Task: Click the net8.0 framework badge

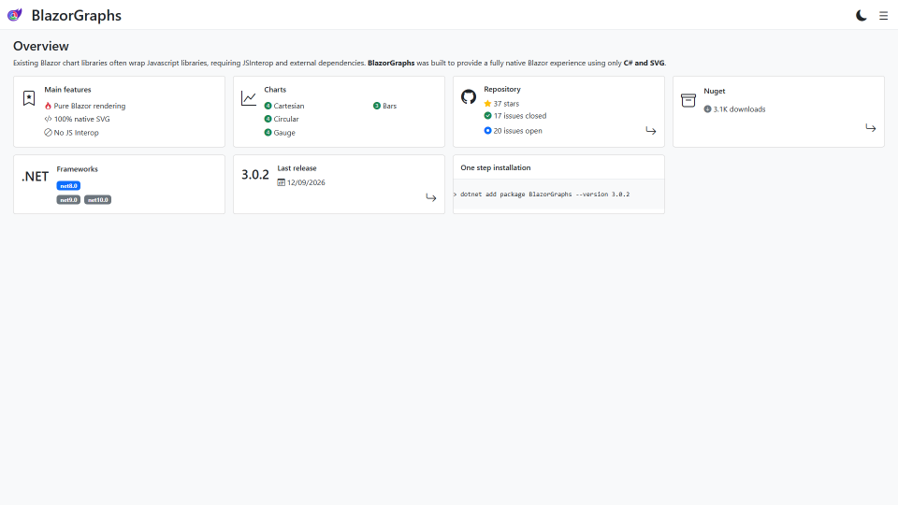Action: pos(68,186)
